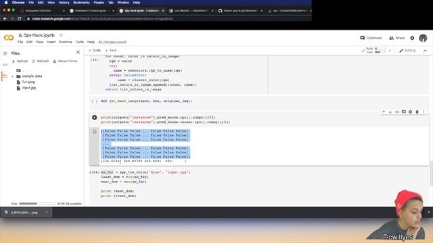Click the Disk usage bar in the toolbar
Screen dimensions: 433x243
380,52
